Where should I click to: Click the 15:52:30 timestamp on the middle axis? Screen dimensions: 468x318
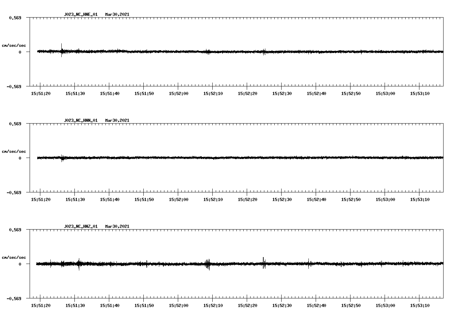282,199
